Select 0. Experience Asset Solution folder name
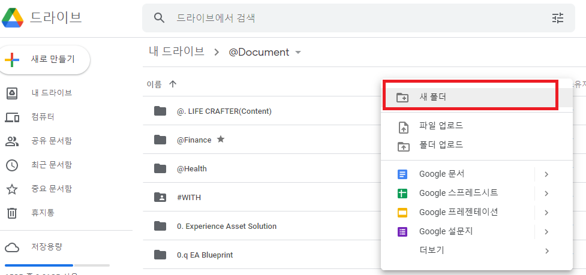The image size is (586, 275). click(x=227, y=226)
